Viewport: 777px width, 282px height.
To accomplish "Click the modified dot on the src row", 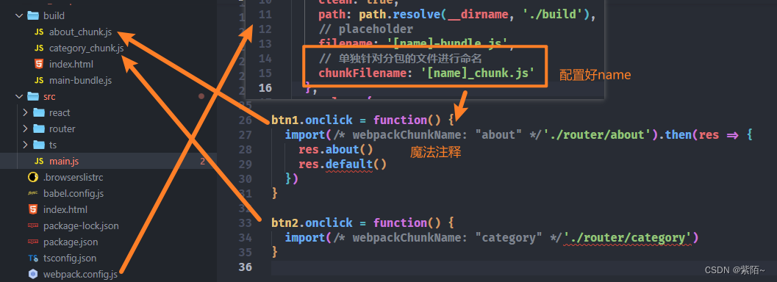I will 201,96.
